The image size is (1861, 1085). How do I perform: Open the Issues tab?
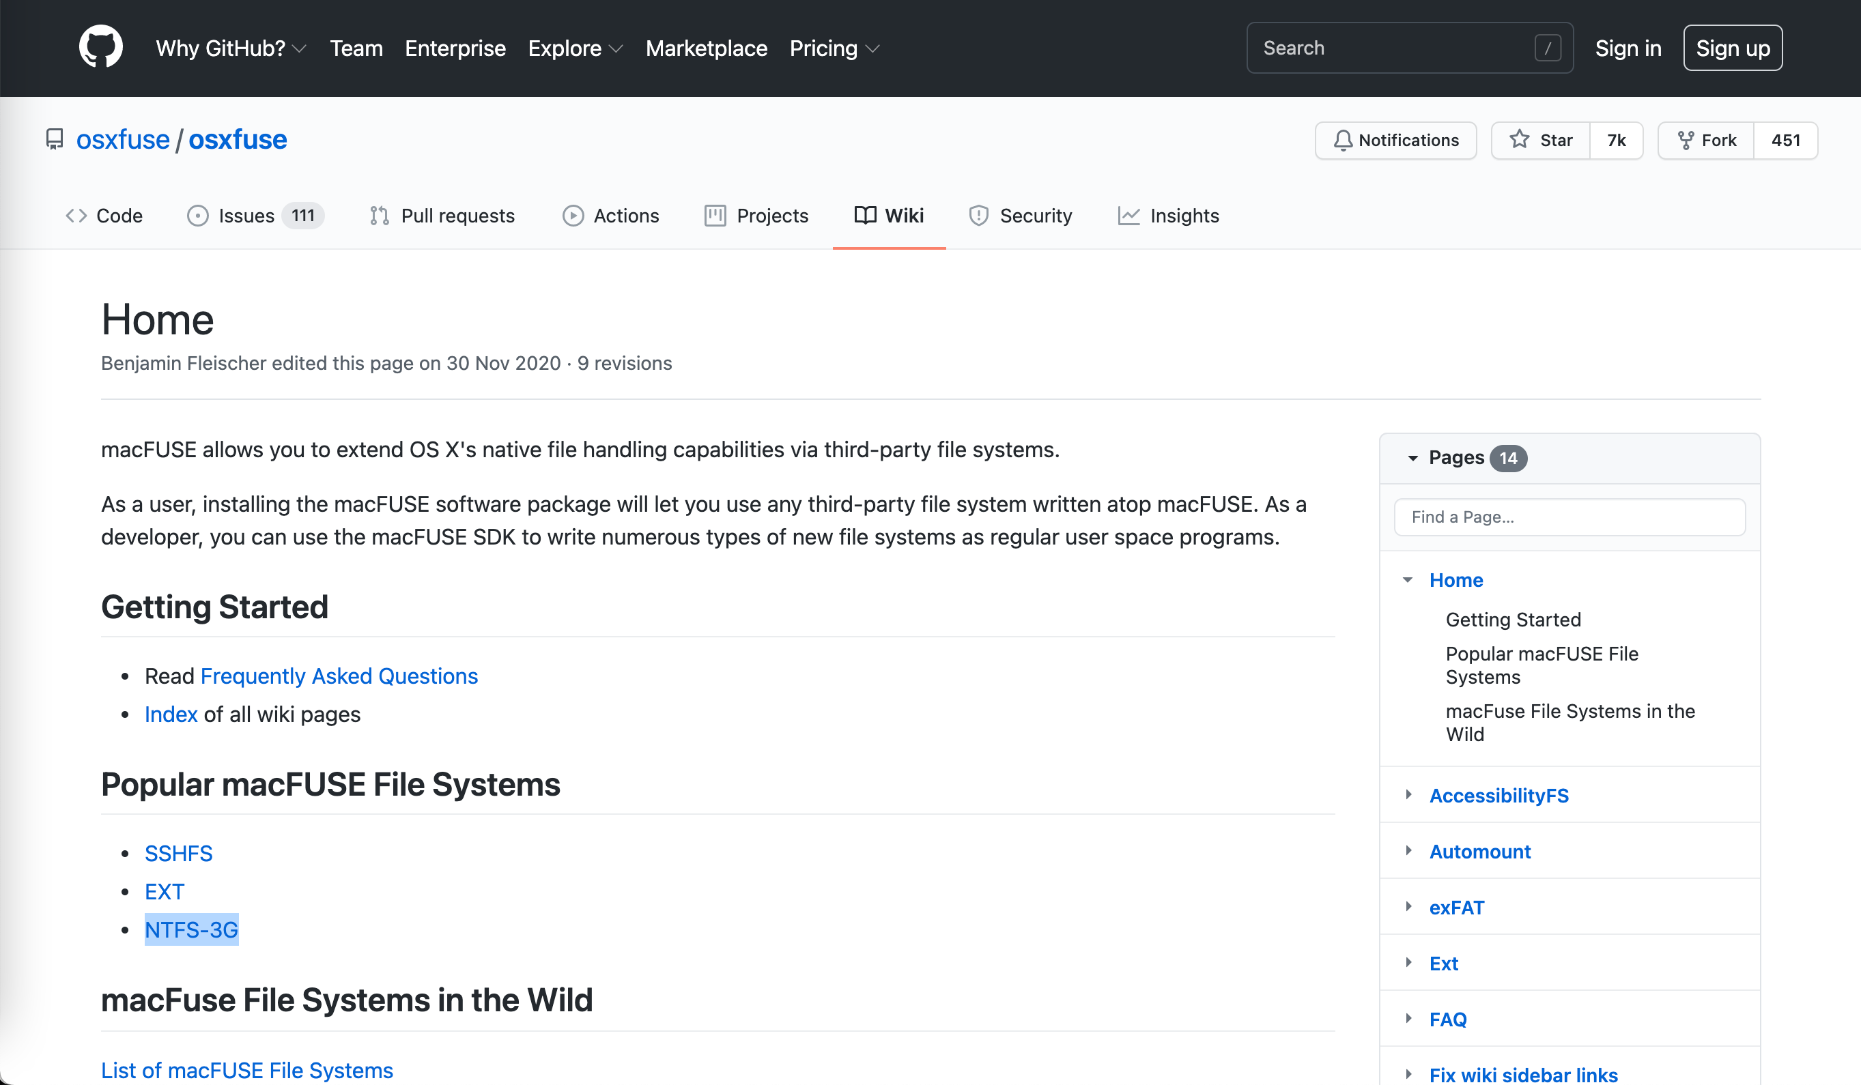tap(255, 216)
